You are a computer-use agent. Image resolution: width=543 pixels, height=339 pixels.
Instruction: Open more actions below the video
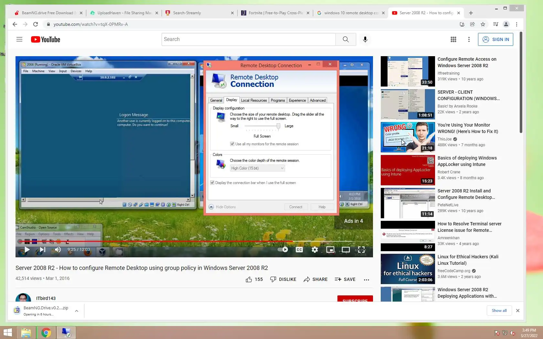(366, 280)
